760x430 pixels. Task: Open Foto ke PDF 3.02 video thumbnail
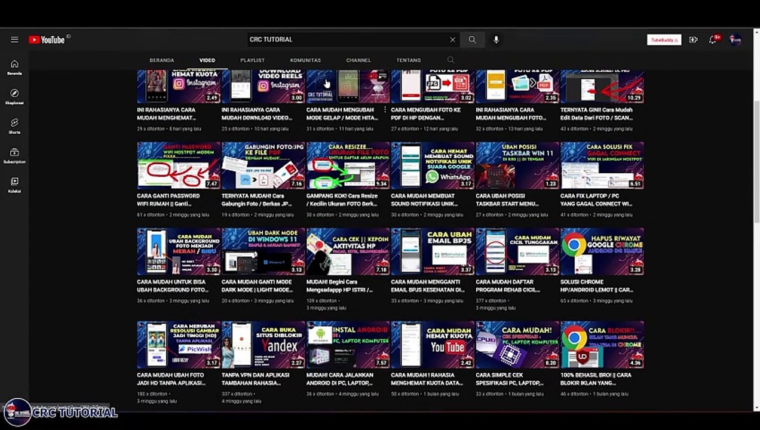click(433, 87)
